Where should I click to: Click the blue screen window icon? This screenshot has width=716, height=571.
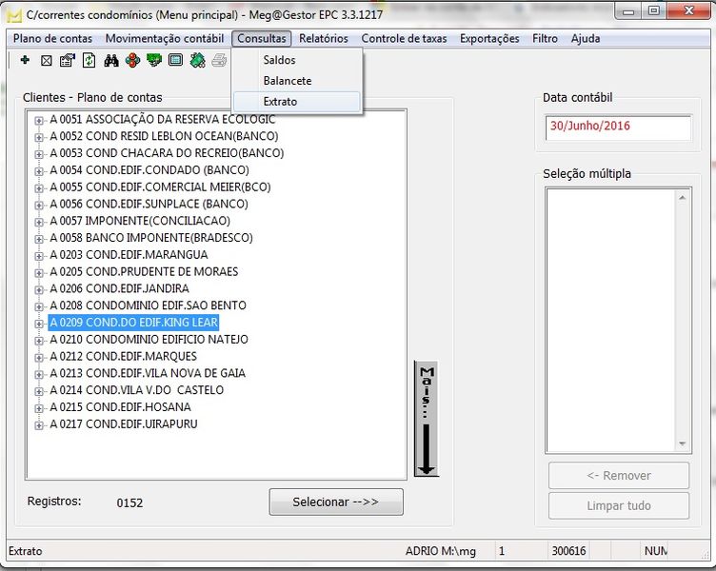point(175,61)
